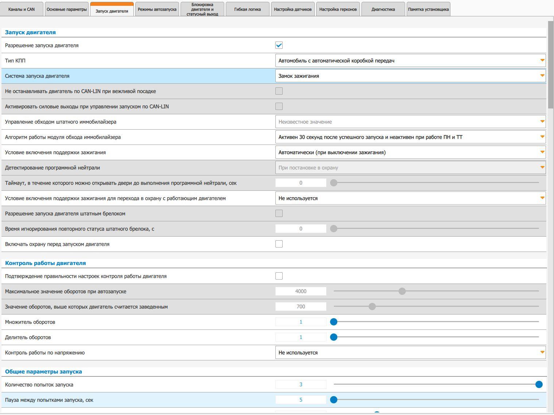The height and width of the screenshot is (415, 554).
Task: Expand Управление обходом штатного иммобилайзера dropdown
Action: click(410, 122)
